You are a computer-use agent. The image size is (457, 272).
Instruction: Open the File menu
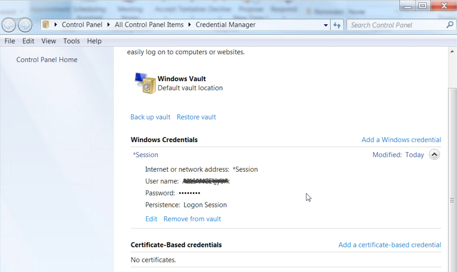10,41
